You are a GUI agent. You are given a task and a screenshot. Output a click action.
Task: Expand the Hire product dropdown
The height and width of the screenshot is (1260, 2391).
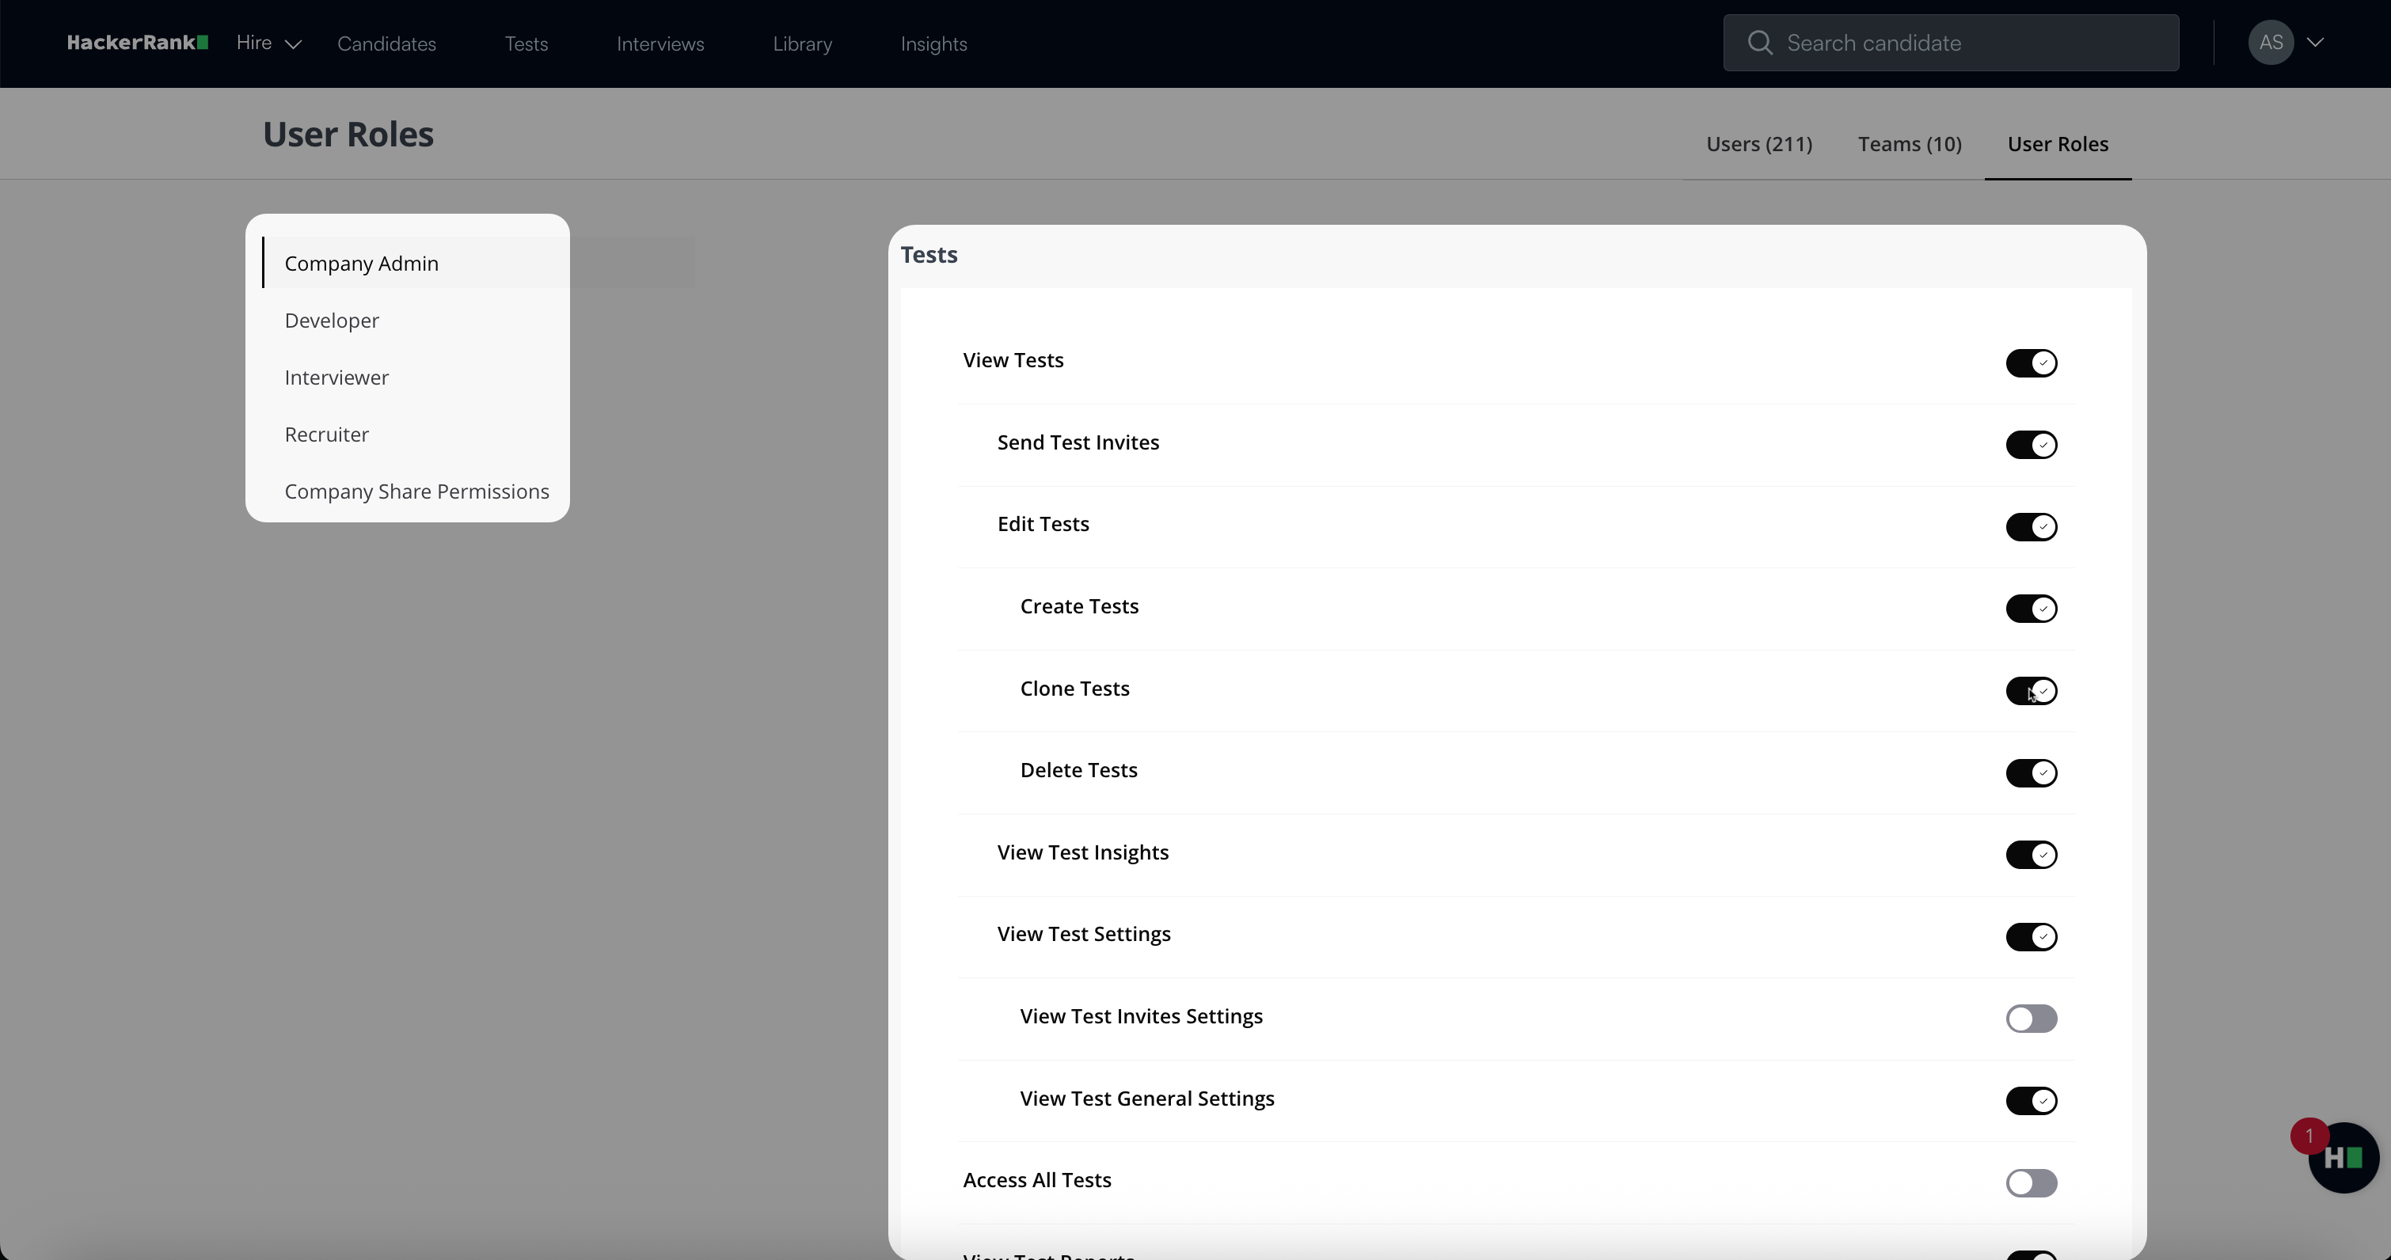pos(268,43)
